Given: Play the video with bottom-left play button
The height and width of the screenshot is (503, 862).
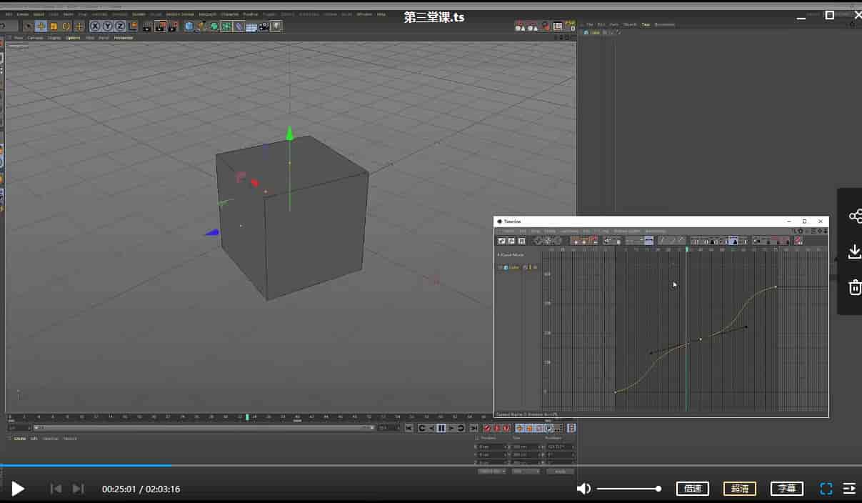Looking at the screenshot, I should coord(18,489).
